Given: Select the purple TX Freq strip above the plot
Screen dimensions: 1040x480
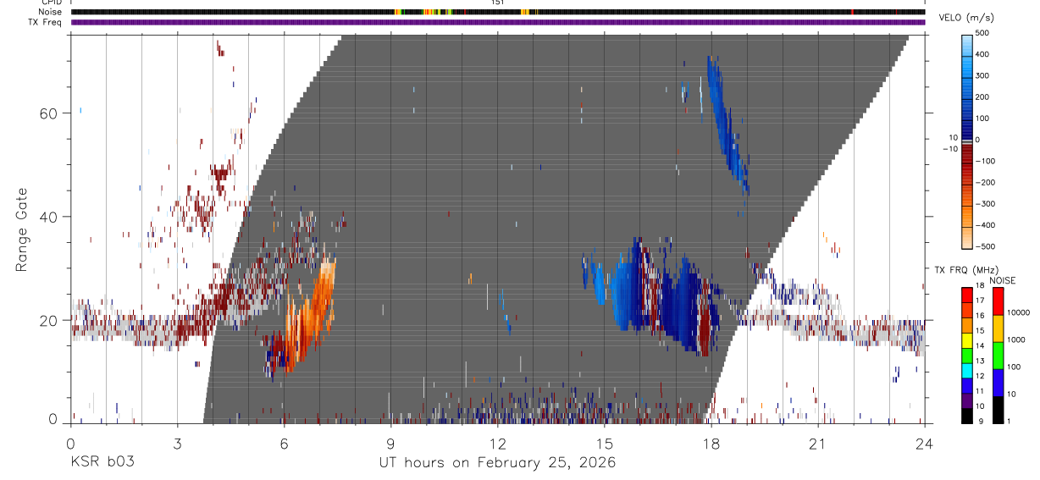Looking at the screenshot, I should pyautogui.click(x=497, y=22).
